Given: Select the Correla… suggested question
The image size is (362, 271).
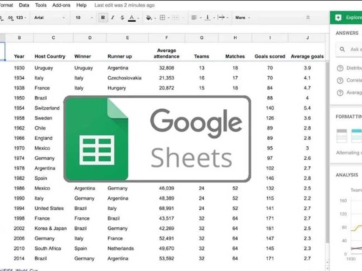Looking at the screenshot, I should click(x=354, y=80).
